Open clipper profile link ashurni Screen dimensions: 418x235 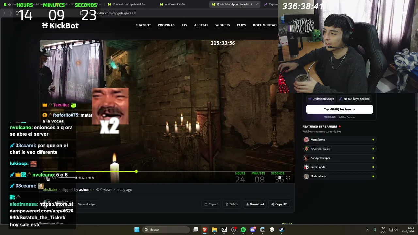pyautogui.click(x=85, y=189)
